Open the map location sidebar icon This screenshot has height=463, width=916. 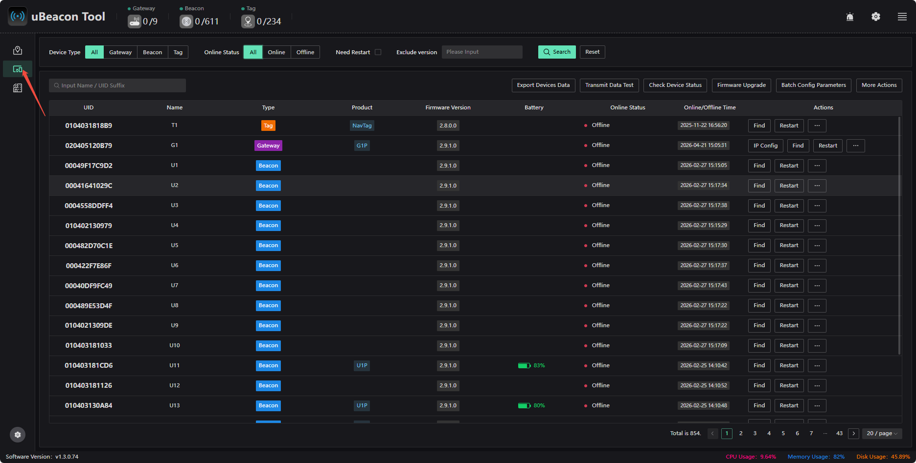click(x=18, y=50)
